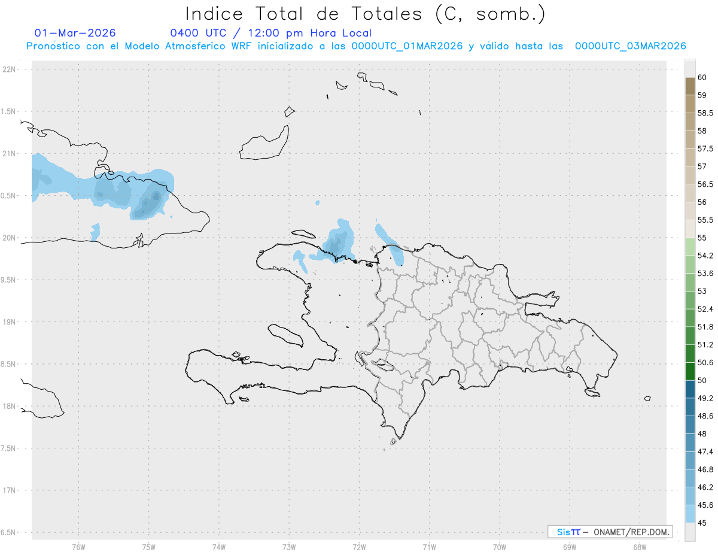Click the colorbar label '52.4'

coord(705,309)
